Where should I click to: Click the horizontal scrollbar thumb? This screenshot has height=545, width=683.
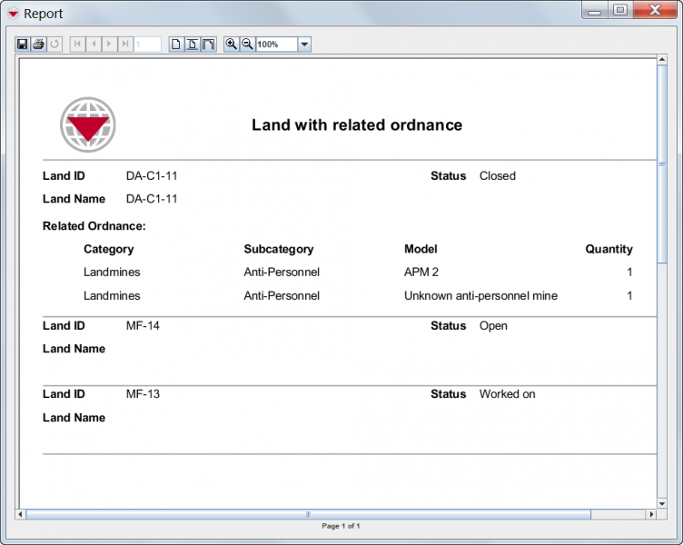tap(308, 514)
